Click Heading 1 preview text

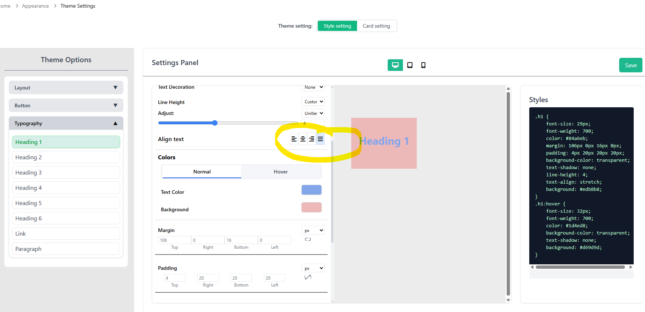[x=384, y=141]
